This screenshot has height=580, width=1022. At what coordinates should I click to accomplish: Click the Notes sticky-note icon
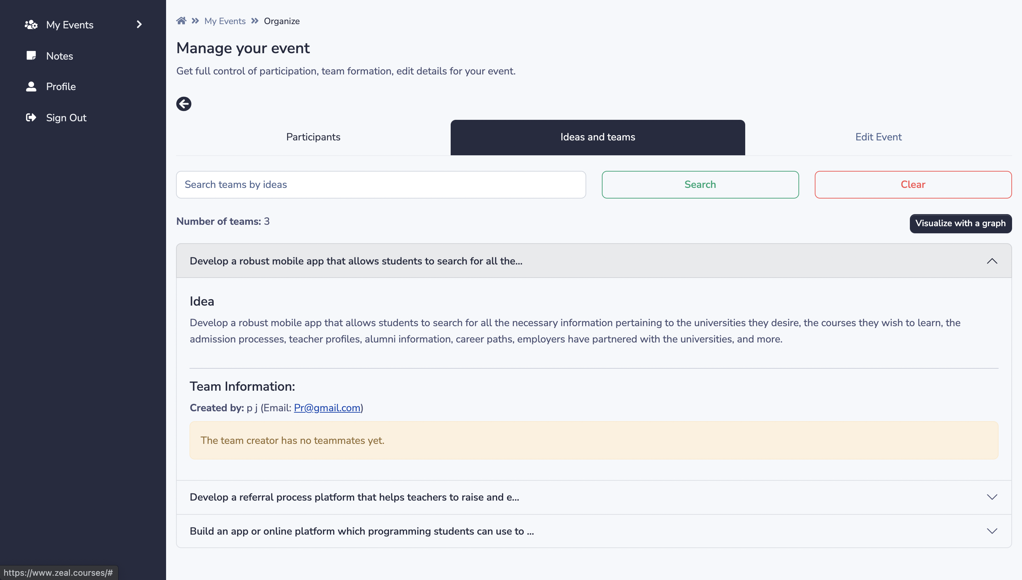click(31, 55)
